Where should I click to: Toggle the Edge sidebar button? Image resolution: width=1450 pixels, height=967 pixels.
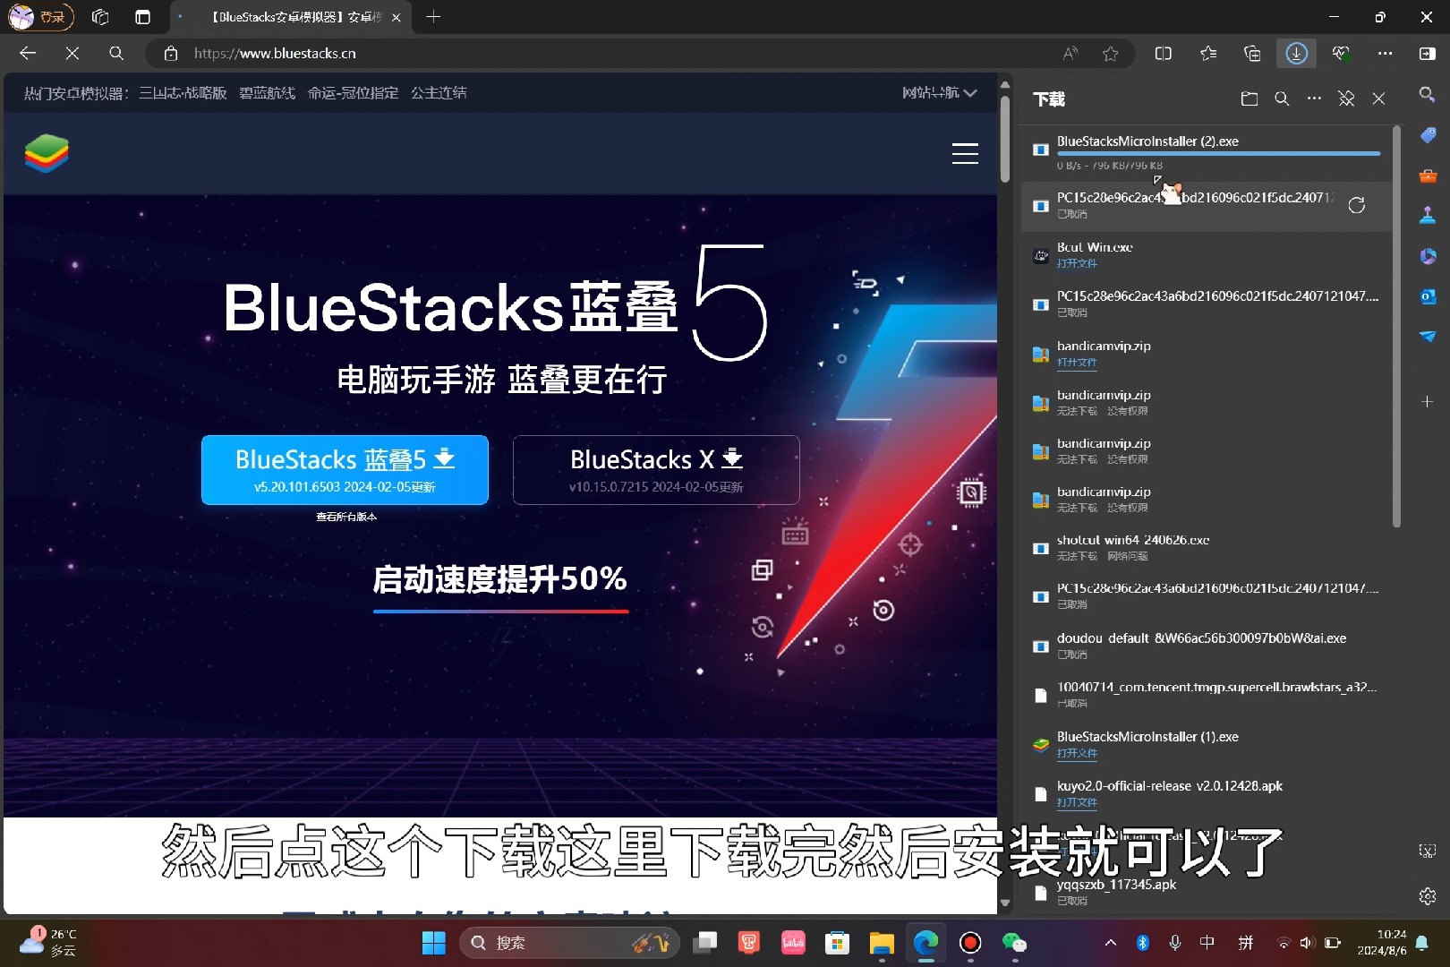1428,54
